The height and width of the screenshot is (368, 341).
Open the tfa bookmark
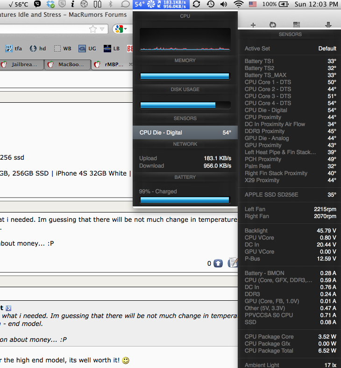tap(14, 49)
